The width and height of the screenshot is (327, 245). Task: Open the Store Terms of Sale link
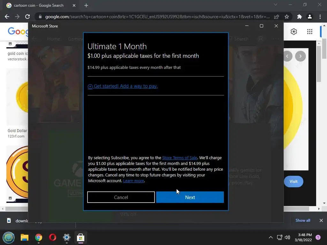click(x=179, y=158)
